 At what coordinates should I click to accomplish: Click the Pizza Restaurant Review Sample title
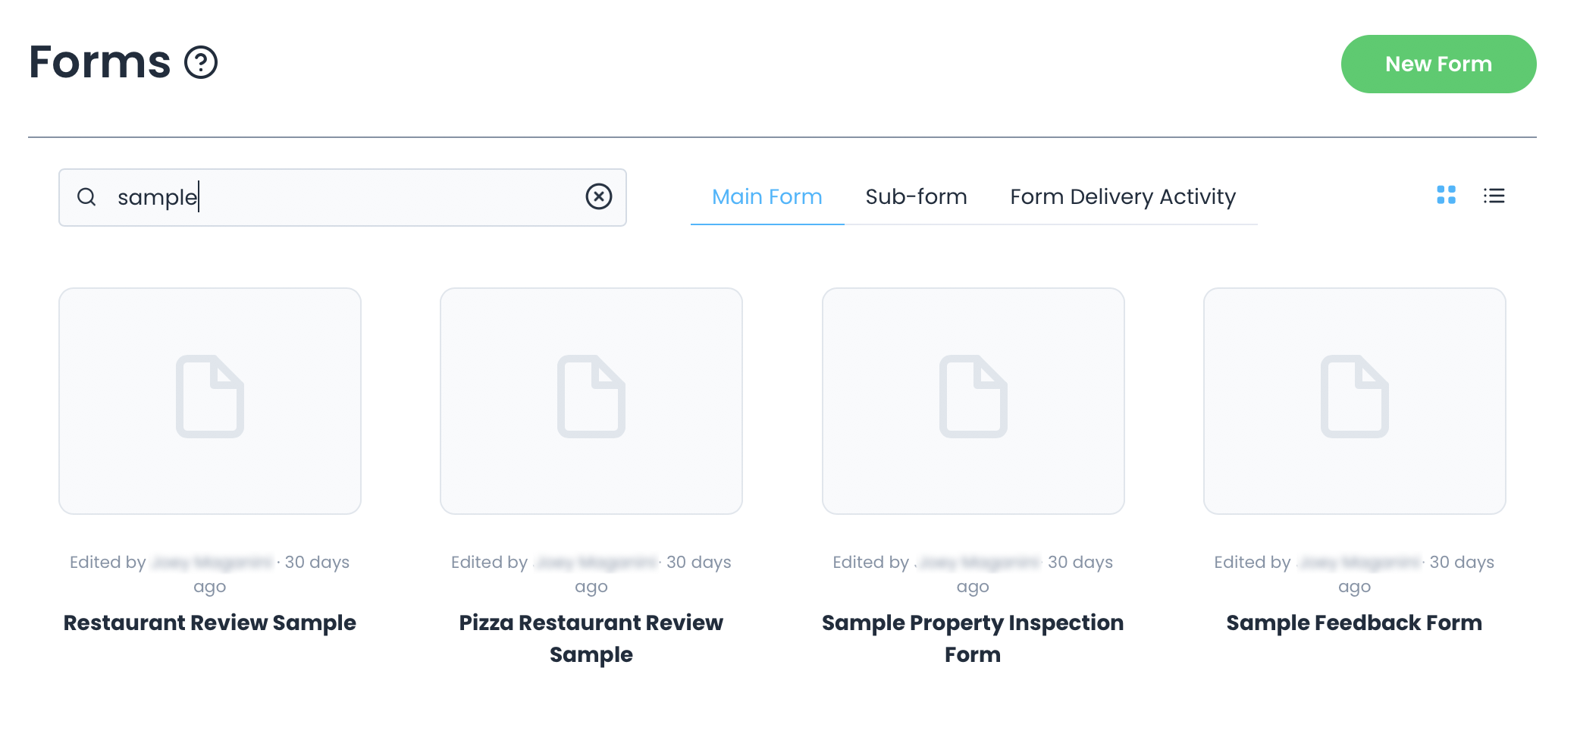pyautogui.click(x=591, y=638)
